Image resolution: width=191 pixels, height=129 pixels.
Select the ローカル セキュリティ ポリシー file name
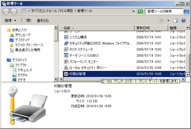[x=88, y=68]
